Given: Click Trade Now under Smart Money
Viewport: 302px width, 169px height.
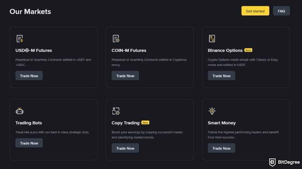Looking at the screenshot, I should [221, 148].
